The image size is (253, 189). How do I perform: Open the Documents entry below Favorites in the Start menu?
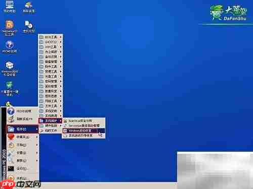(x=22, y=145)
